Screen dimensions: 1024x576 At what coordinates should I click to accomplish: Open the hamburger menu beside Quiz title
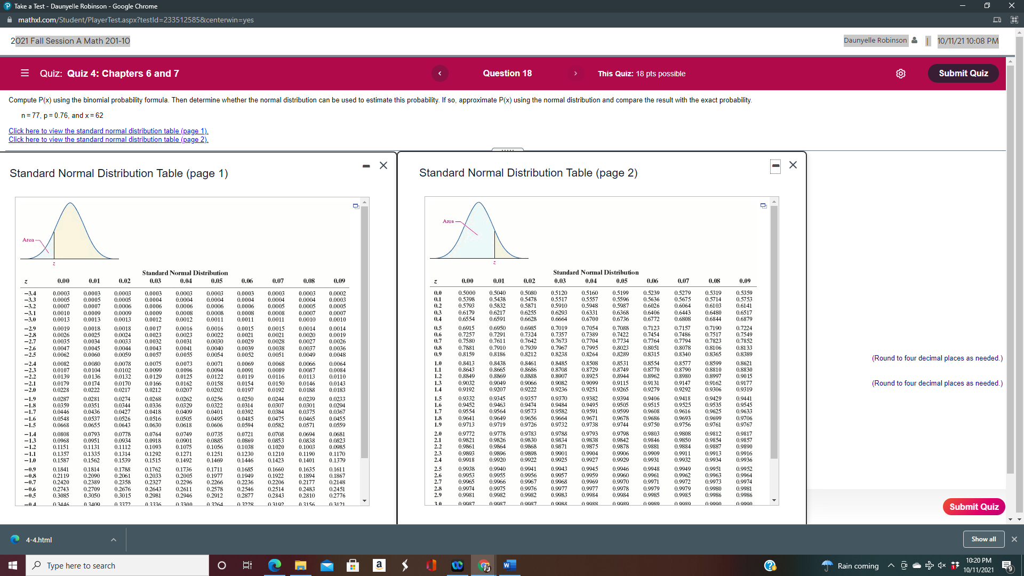point(25,73)
